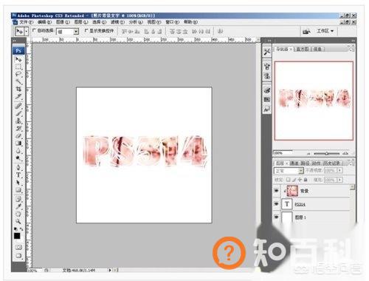
Task: Select the Horizontal Type tool
Action: click(x=18, y=175)
